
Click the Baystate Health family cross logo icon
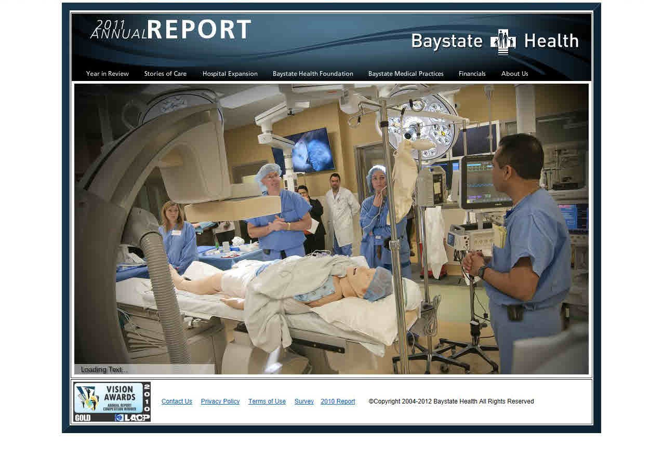503,42
